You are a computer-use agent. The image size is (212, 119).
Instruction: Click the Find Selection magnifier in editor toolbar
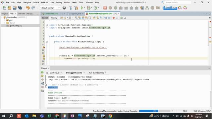(x=76, y=18)
